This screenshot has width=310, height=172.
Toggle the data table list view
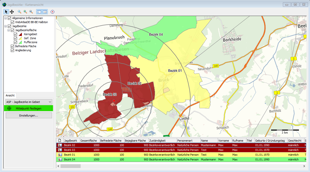click(x=45, y=12)
